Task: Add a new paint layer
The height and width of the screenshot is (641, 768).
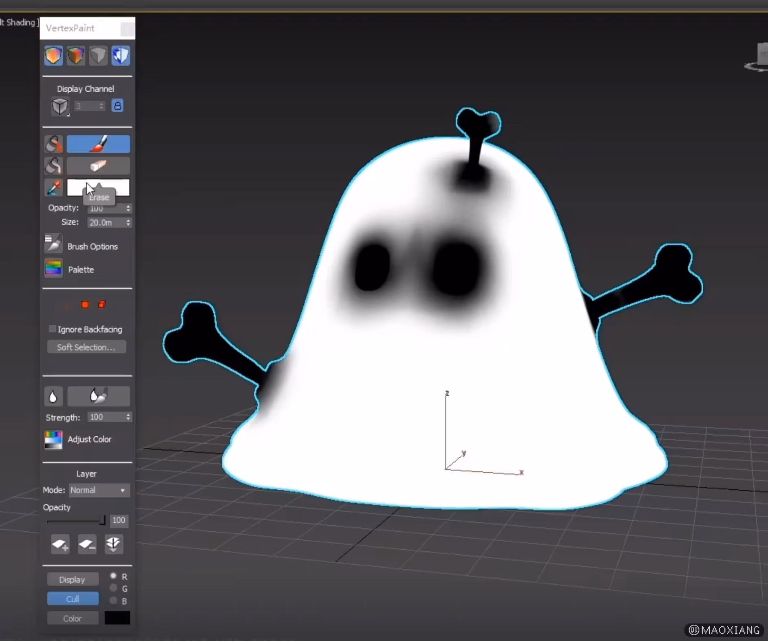Action: [60, 544]
